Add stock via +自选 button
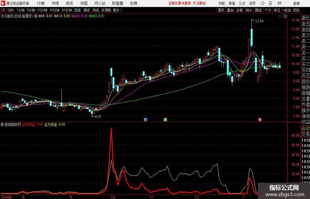The image size is (310, 199). (286, 10)
